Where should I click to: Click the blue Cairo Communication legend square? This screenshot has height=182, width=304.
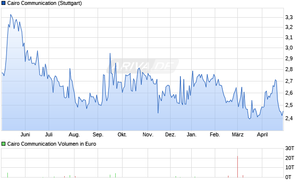point(3,3)
